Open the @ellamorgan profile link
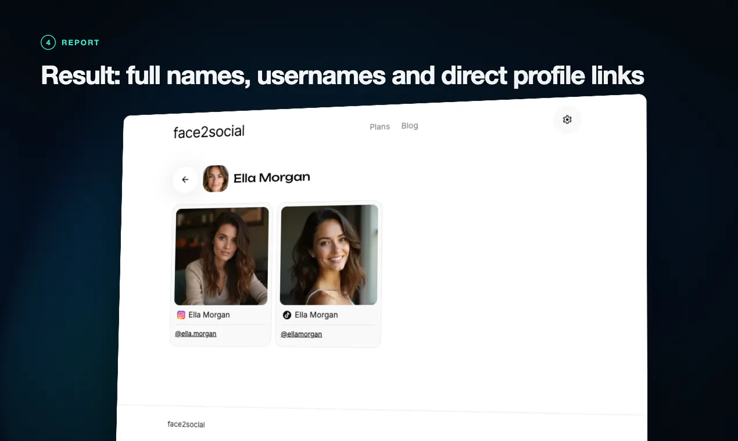Screen dimensions: 738x441 tap(302, 334)
